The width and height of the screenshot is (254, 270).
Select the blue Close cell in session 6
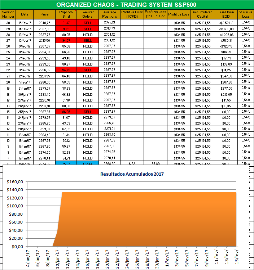[87, 163]
